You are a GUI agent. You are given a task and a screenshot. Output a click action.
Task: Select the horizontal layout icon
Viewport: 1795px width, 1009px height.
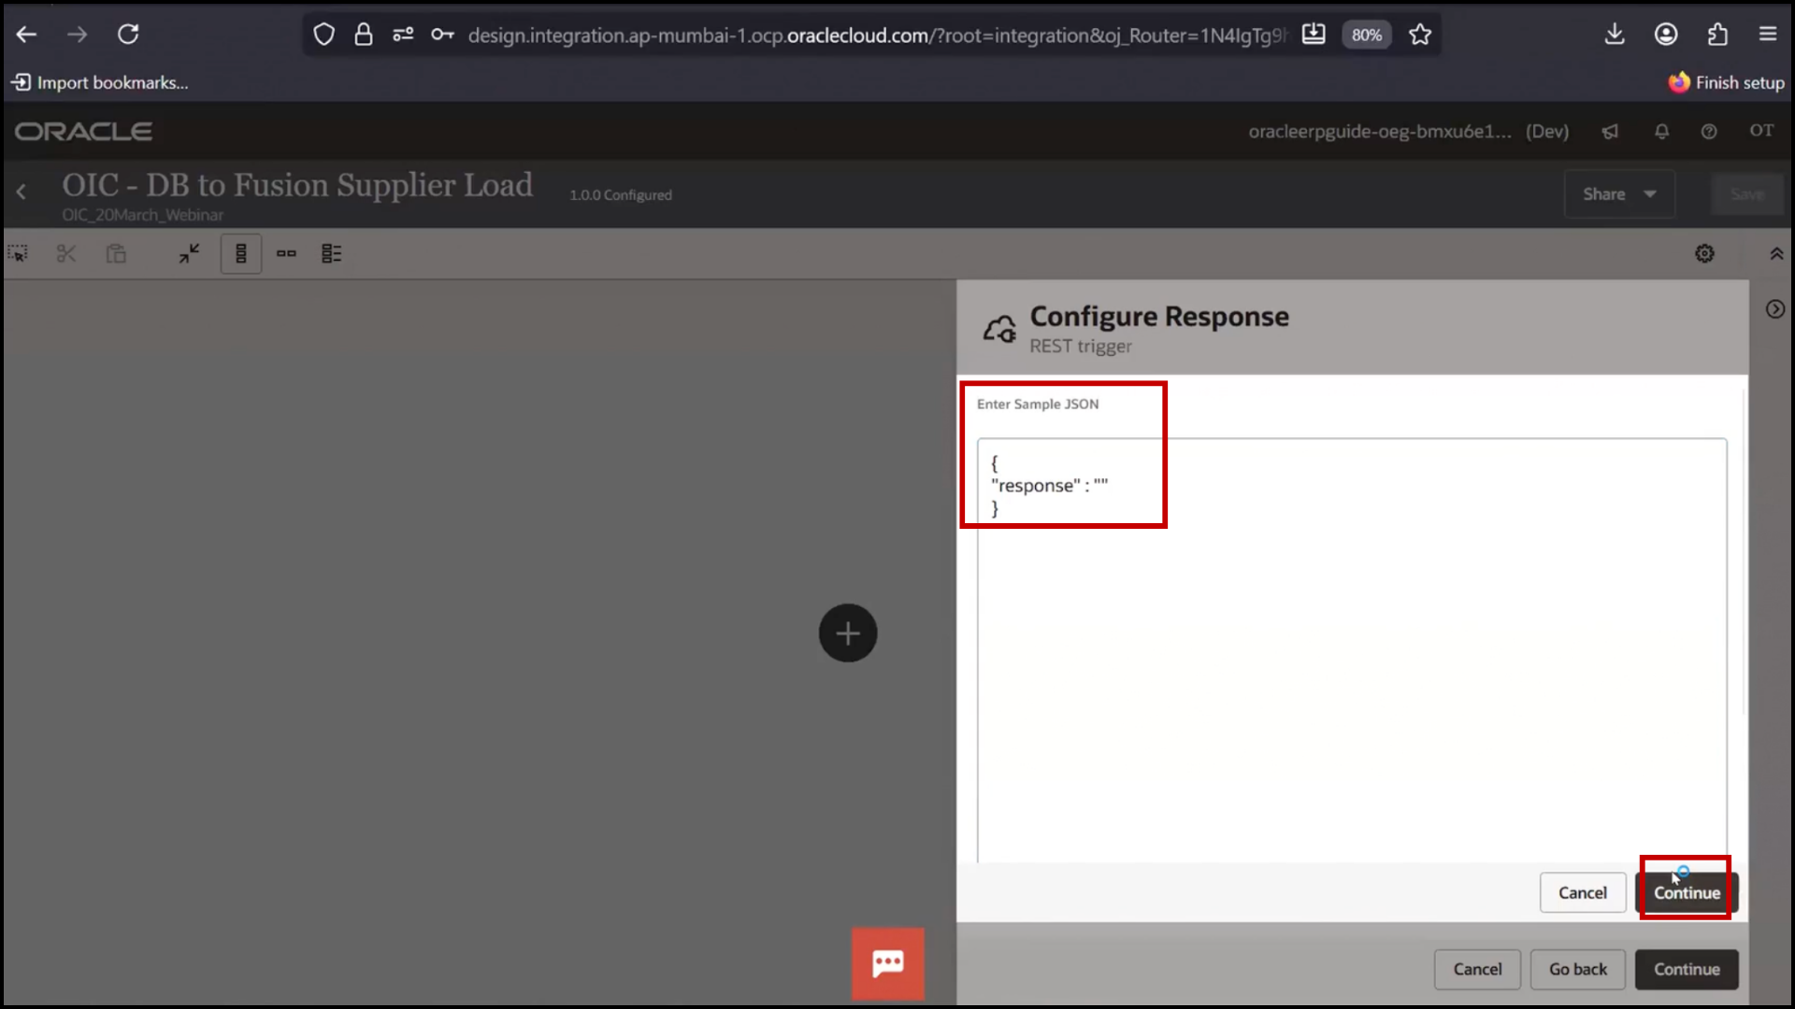tap(286, 253)
